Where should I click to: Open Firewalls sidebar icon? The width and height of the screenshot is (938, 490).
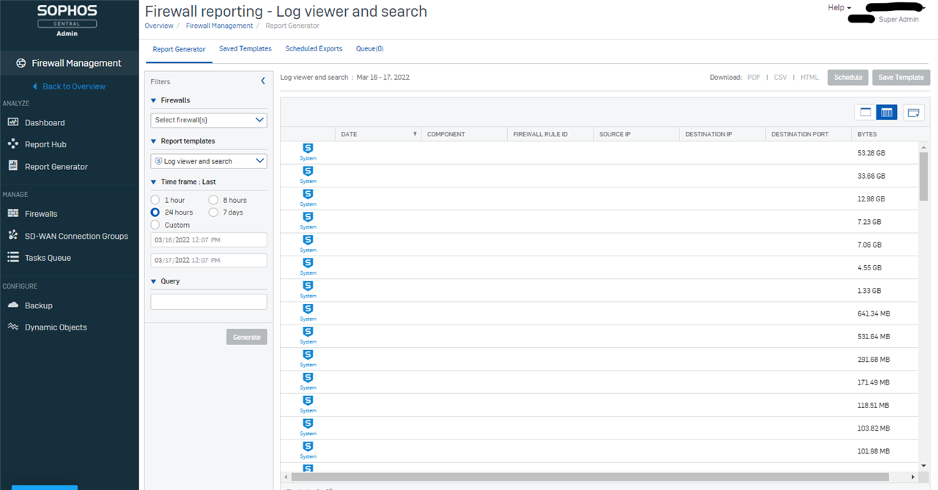pos(12,214)
